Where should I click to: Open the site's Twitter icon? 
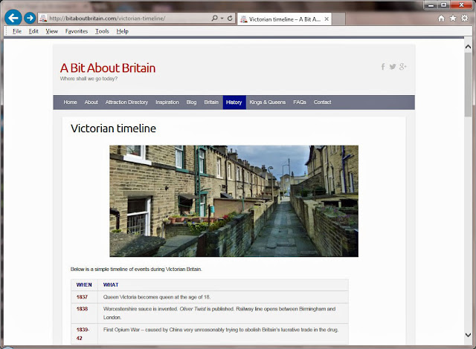pos(393,67)
